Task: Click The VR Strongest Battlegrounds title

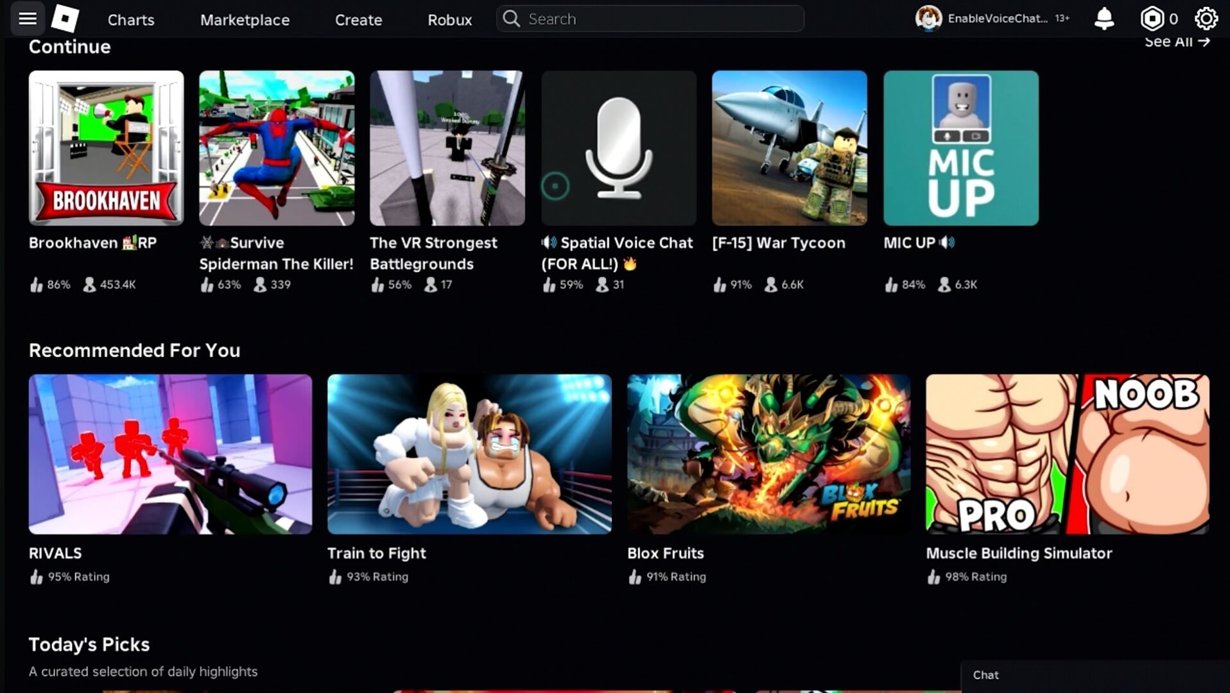Action: [x=433, y=253]
